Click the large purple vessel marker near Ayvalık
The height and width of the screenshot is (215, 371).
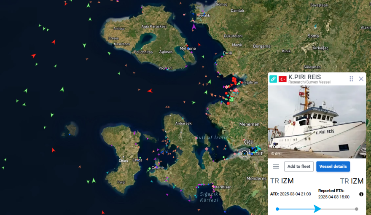coord(194,27)
